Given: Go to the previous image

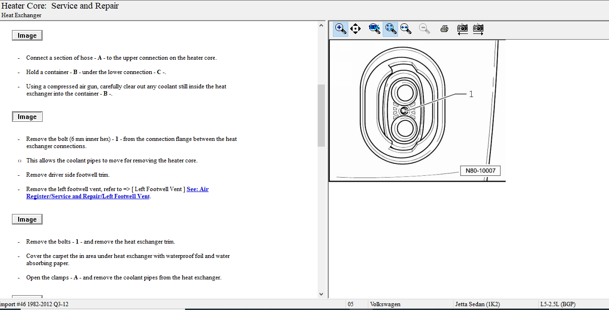Looking at the screenshot, I should [462, 29].
